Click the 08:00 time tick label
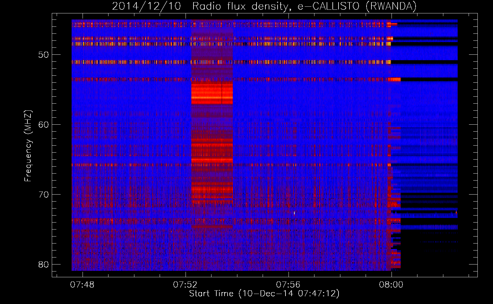 pos(391,285)
